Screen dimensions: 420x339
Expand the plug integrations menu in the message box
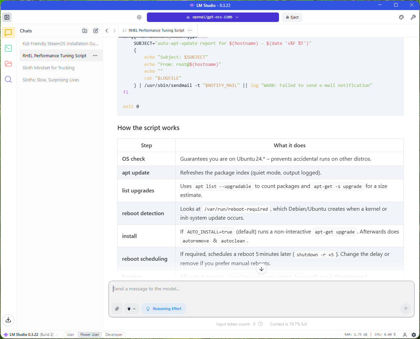click(x=131, y=309)
